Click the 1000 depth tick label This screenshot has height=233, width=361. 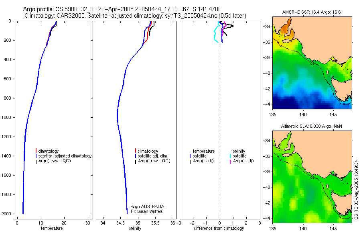(x=6, y=117)
